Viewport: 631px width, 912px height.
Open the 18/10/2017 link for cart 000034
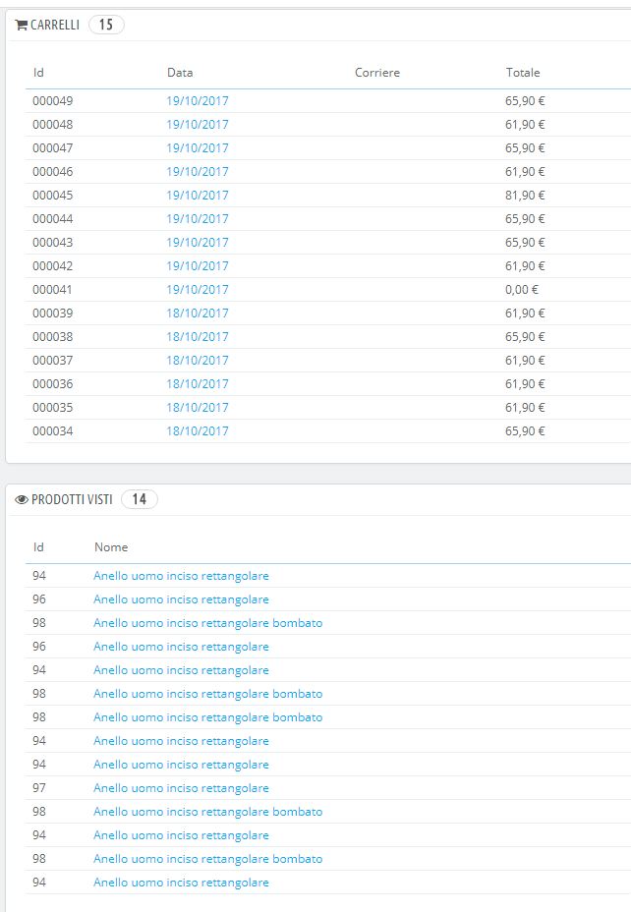pyautogui.click(x=198, y=431)
